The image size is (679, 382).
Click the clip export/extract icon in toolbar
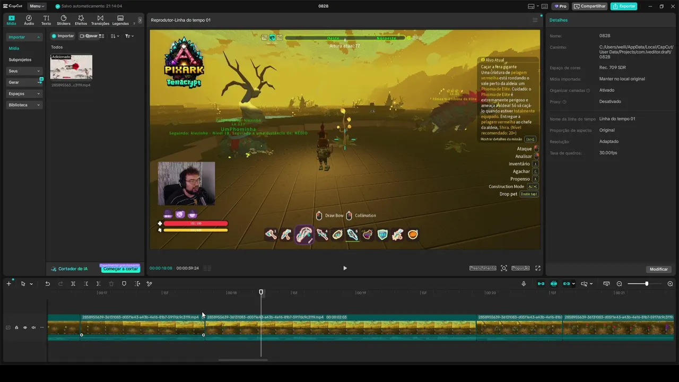pyautogui.click(x=137, y=284)
